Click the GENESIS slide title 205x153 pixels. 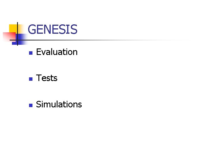pos(53,29)
